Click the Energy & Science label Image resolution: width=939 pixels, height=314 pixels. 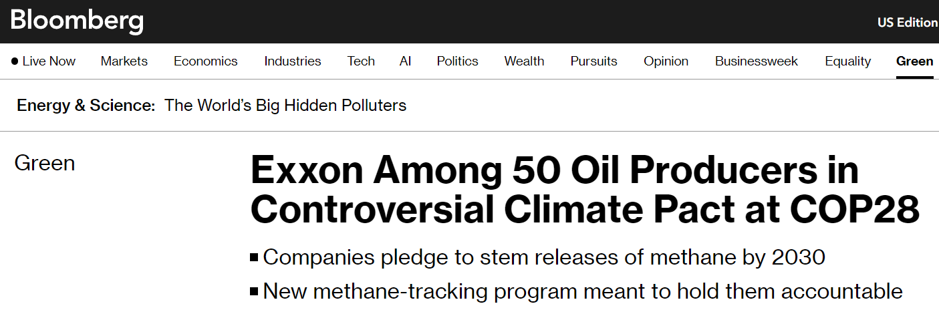coord(86,106)
